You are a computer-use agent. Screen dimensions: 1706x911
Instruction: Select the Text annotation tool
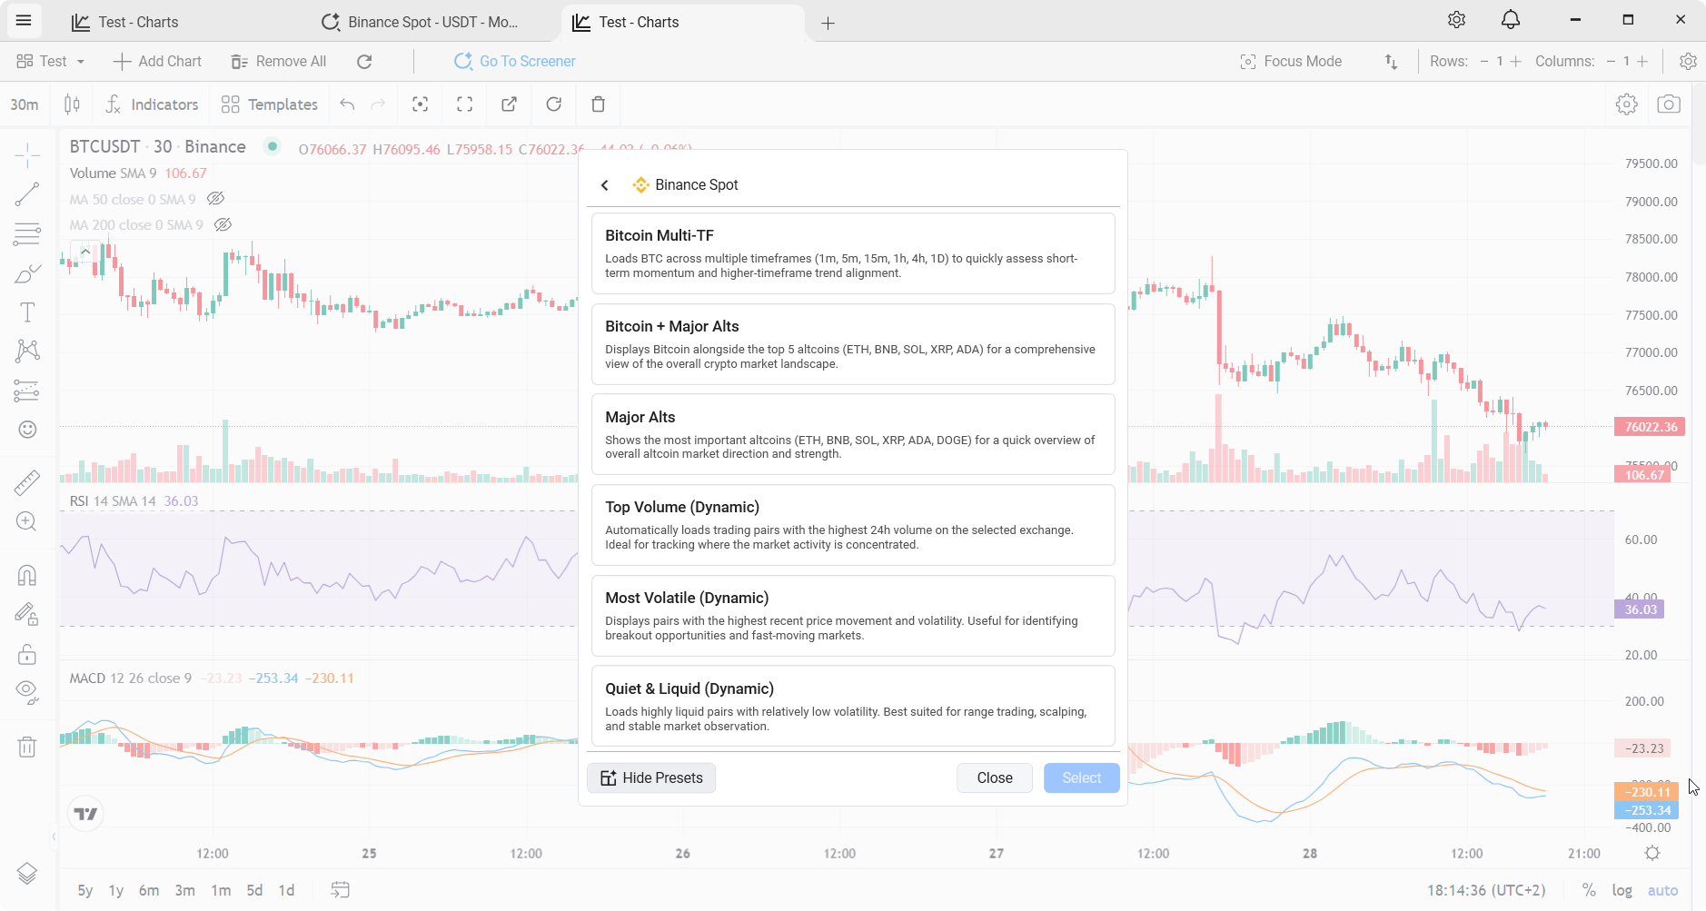27,312
